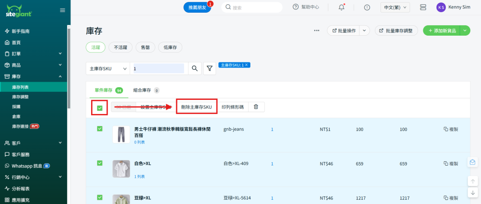Click the white shirt product thumbnail
The image size is (481, 204).
(x=121, y=169)
